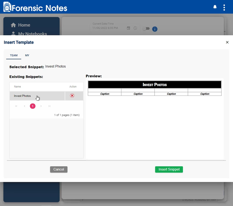This screenshot has width=233, height=206.
Task: Go to first page of snippets
Action: pyautogui.click(x=16, y=106)
